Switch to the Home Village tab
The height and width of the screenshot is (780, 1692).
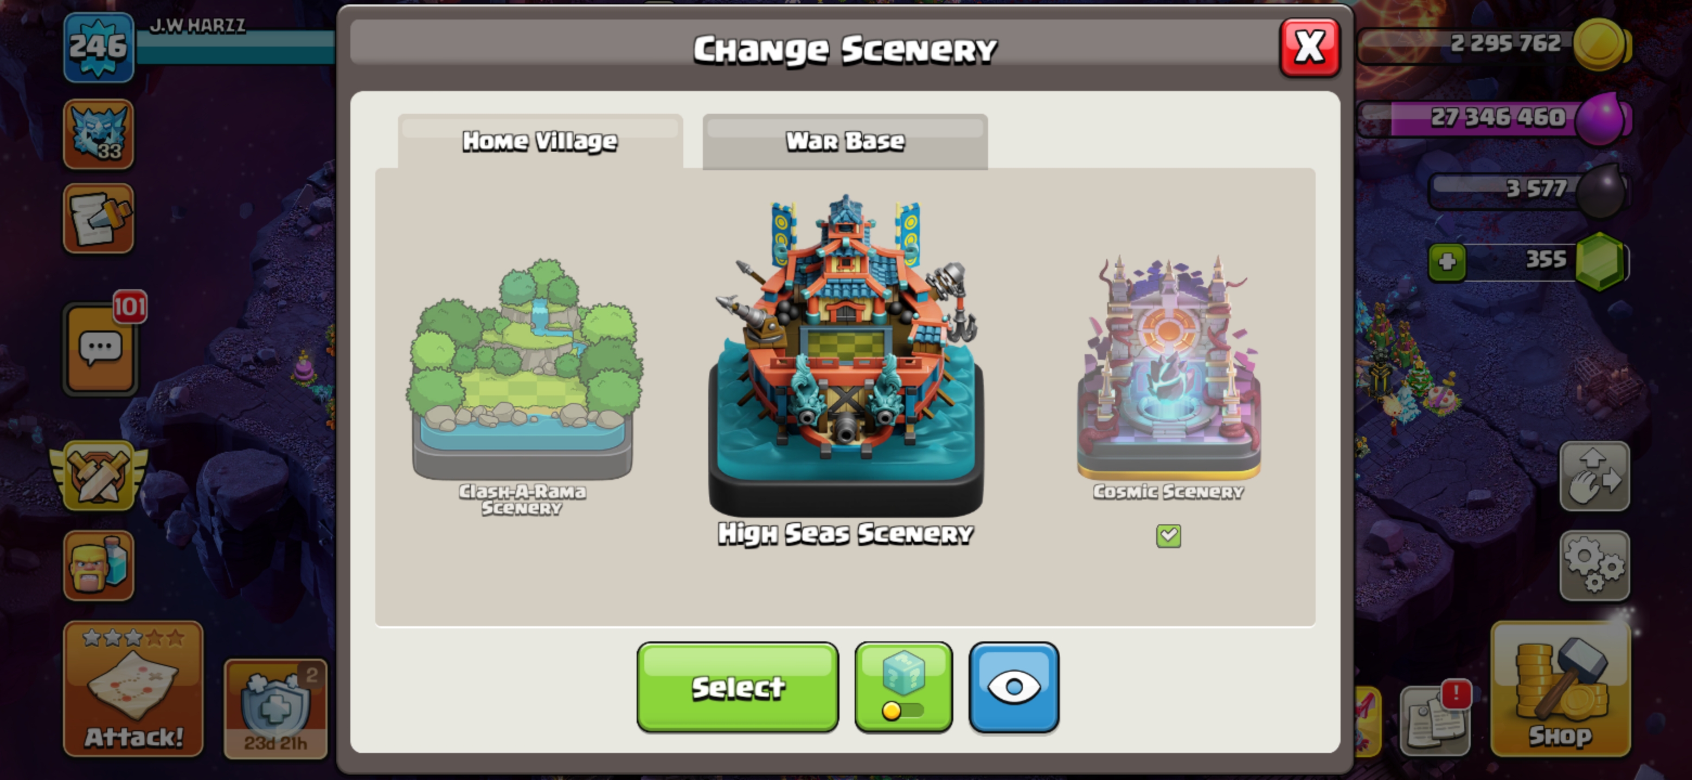pyautogui.click(x=540, y=141)
